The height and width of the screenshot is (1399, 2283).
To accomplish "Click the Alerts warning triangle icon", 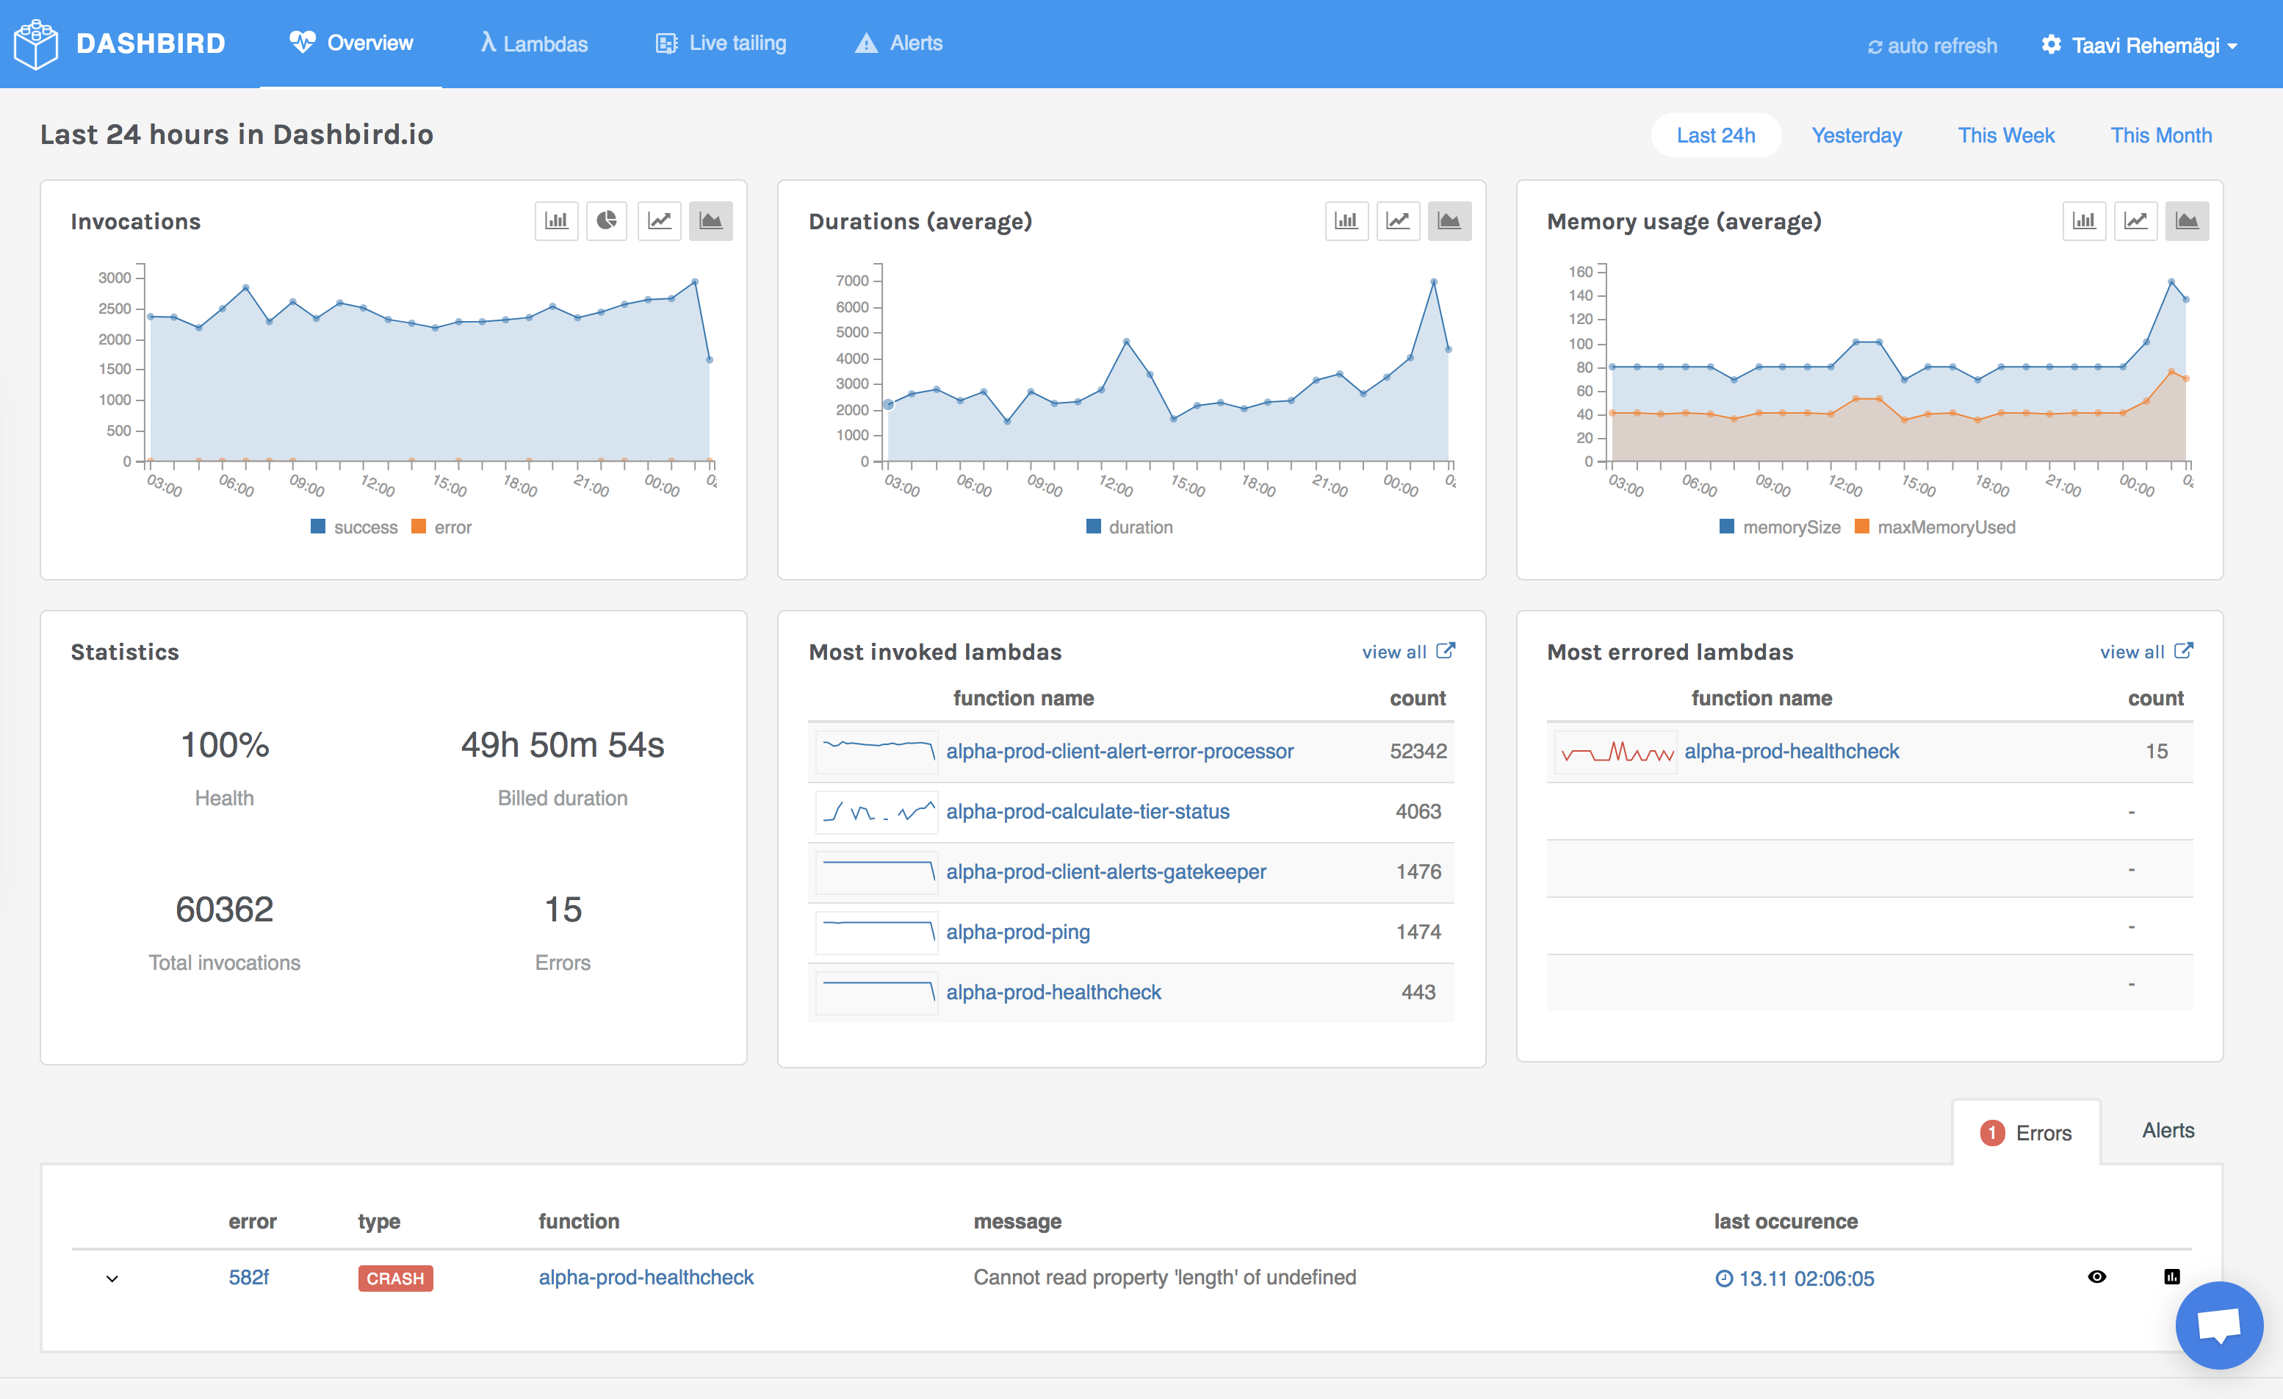I will click(865, 43).
